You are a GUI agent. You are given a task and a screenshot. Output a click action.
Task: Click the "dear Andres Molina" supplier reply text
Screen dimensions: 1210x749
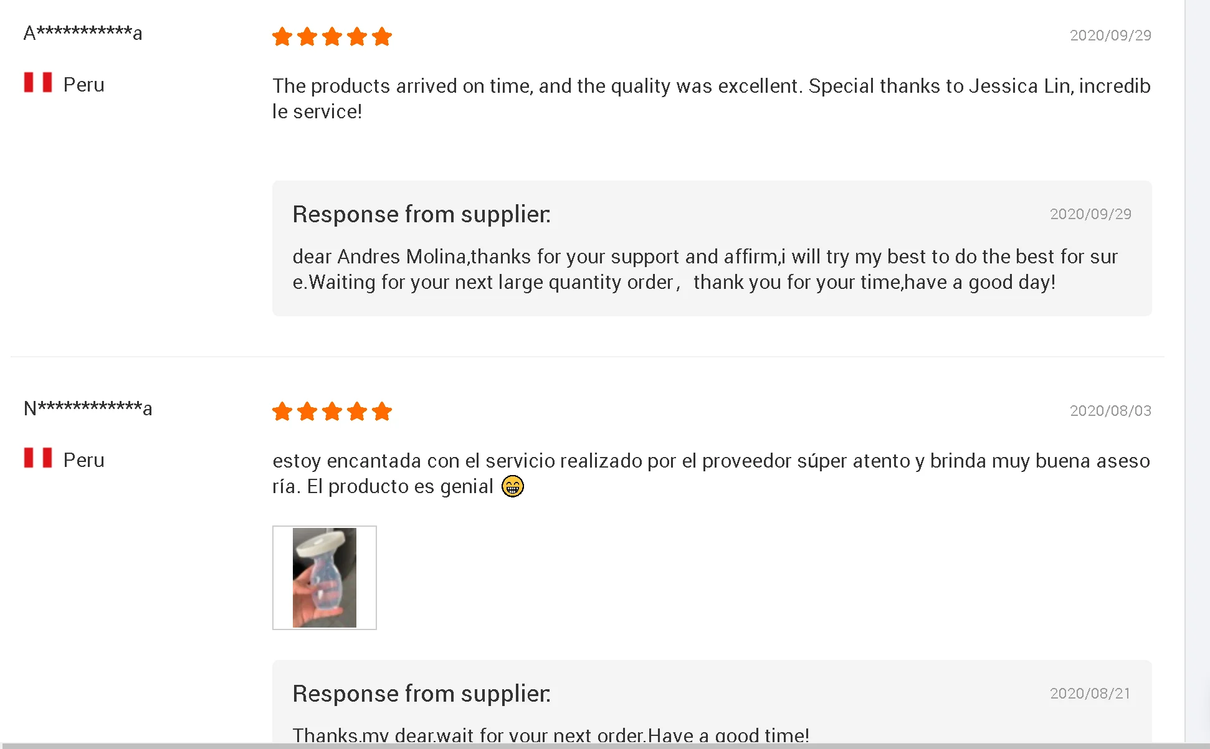705,269
